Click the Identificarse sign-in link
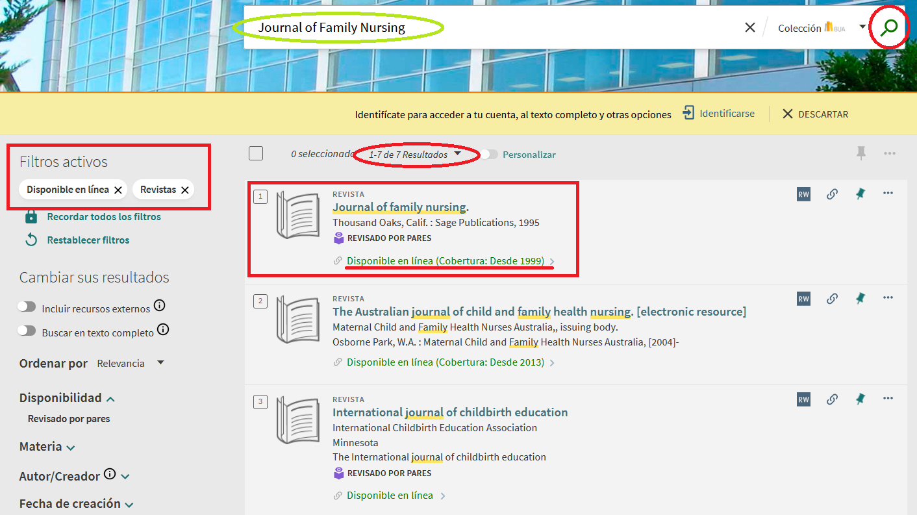The height and width of the screenshot is (515, 917). [x=719, y=114]
